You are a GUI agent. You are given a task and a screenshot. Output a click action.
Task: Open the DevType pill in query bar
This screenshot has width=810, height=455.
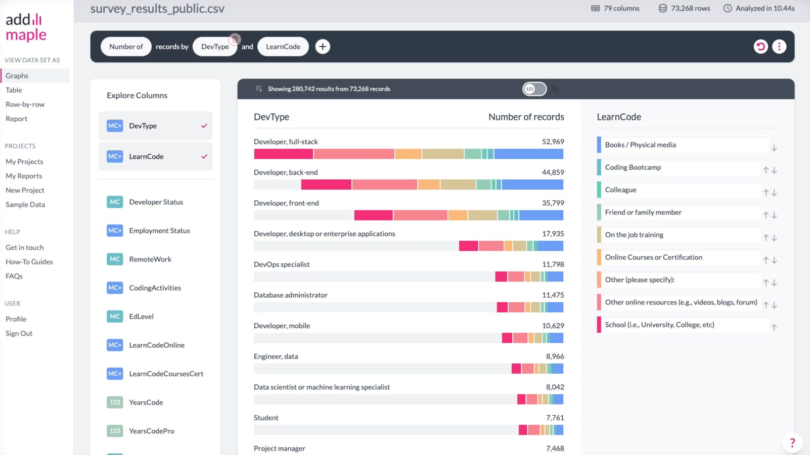coord(215,47)
